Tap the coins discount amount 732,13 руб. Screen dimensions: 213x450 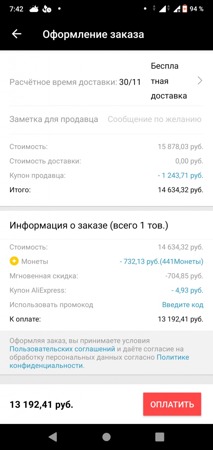(x=161, y=262)
